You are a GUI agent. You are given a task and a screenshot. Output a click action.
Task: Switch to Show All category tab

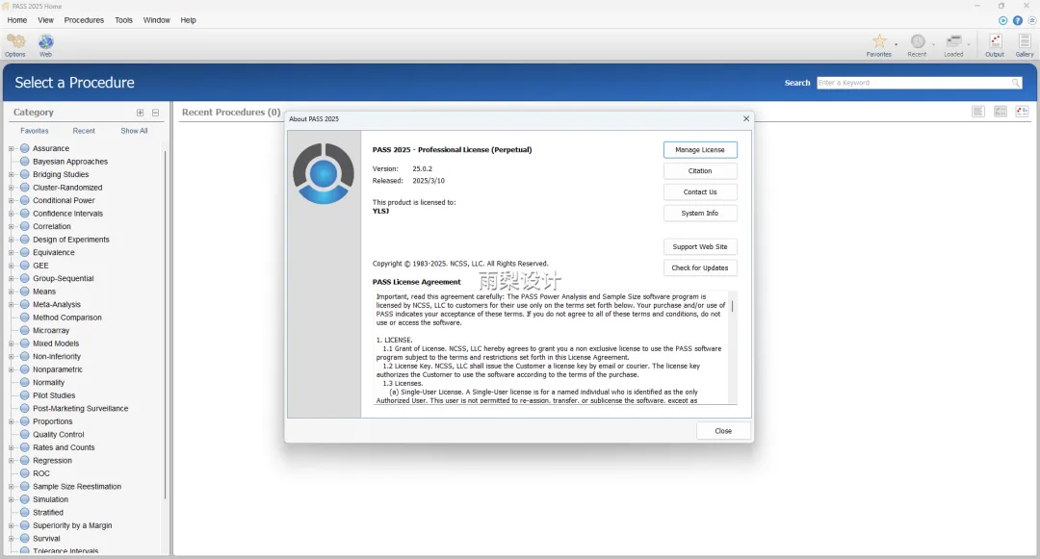tap(134, 131)
